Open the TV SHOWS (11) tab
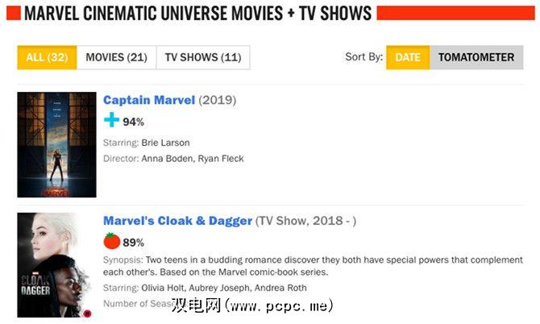Viewport: 540px width, 324px height. 202,57
